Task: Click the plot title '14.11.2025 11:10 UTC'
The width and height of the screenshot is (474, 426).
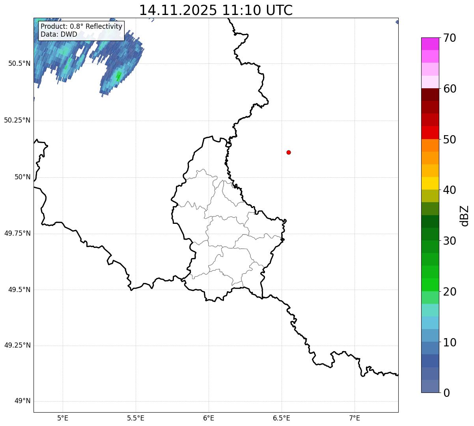Action: [216, 10]
